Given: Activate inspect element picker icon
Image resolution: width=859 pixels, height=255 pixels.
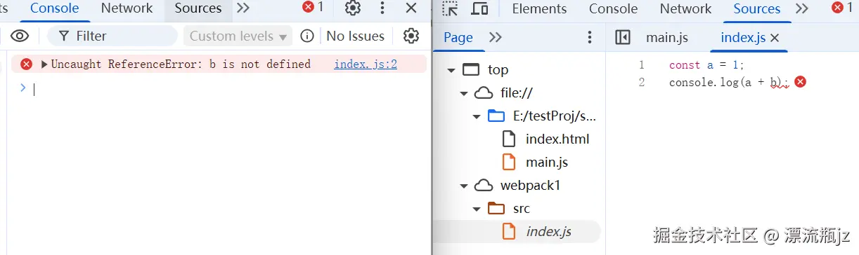Looking at the screenshot, I should click(x=450, y=8).
